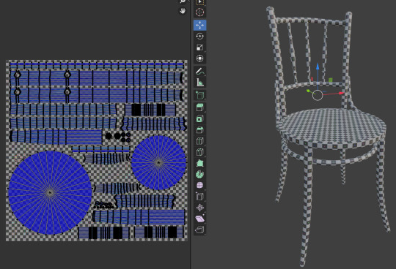Screen dimensions: 396x269
Task: Select the Knife tool
Action: [x=199, y=152]
